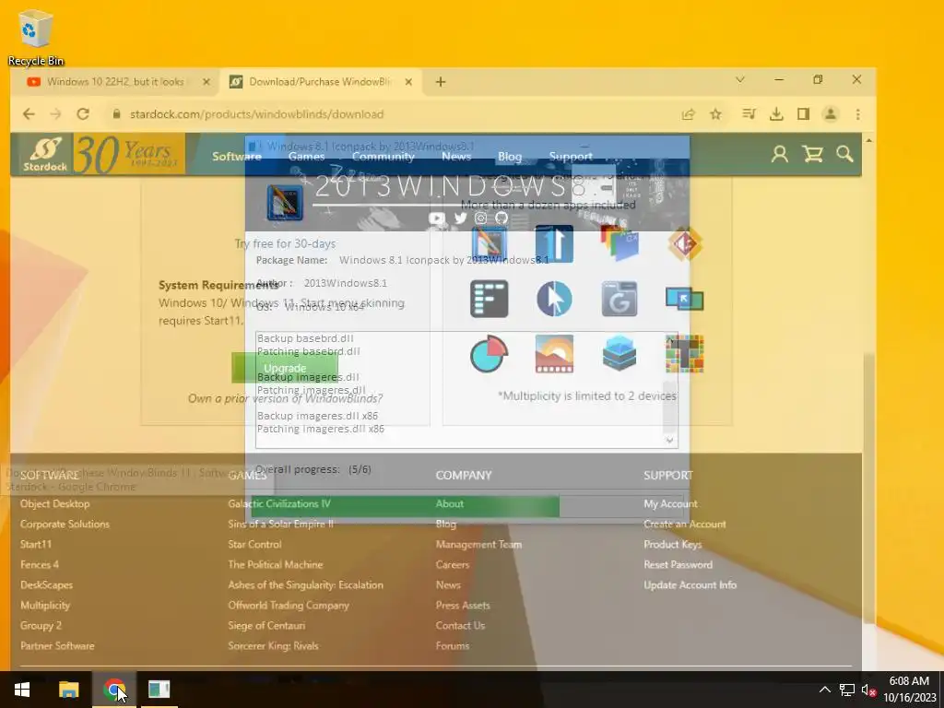The height and width of the screenshot is (708, 944).
Task: Open the Community menu on Stardock
Action: [383, 156]
